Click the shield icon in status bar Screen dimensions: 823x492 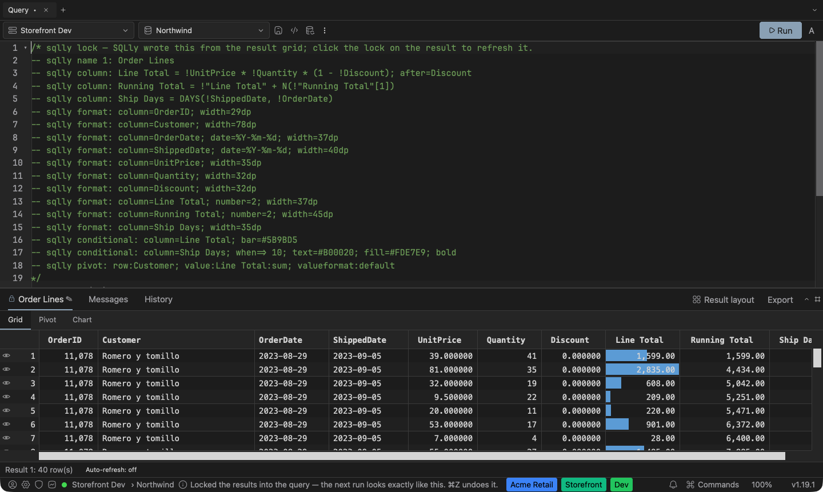(x=39, y=485)
